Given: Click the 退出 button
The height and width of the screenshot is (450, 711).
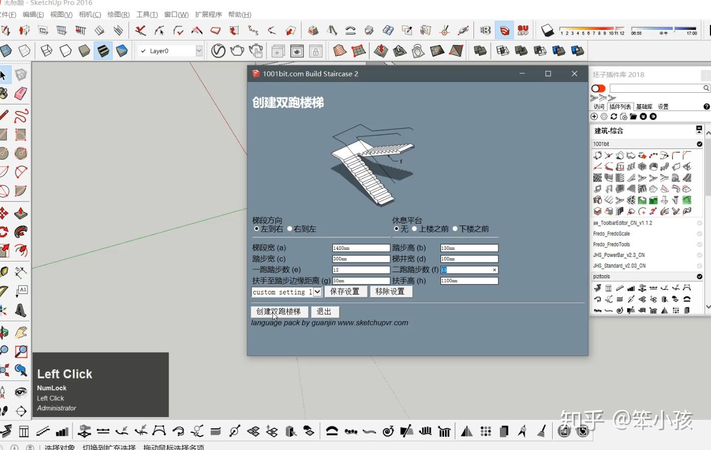Looking at the screenshot, I should click(324, 312).
